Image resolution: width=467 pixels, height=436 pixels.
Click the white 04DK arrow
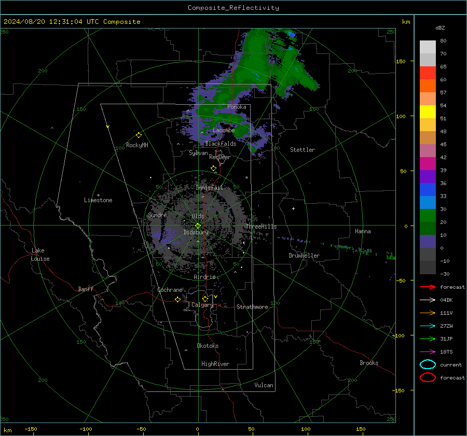428,300
